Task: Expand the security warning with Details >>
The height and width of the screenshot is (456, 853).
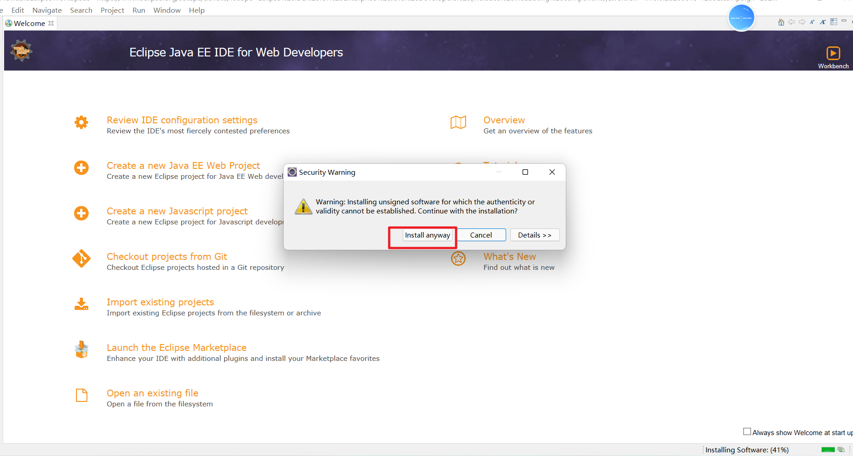Action: pos(535,235)
